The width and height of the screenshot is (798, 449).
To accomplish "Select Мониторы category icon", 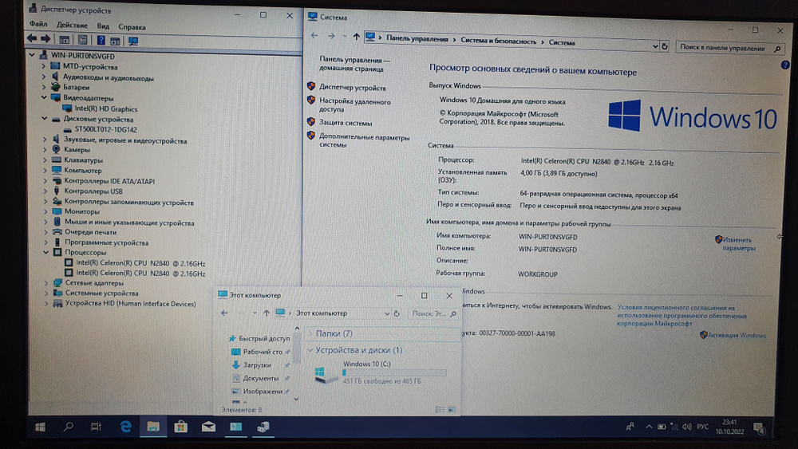I will (x=57, y=211).
